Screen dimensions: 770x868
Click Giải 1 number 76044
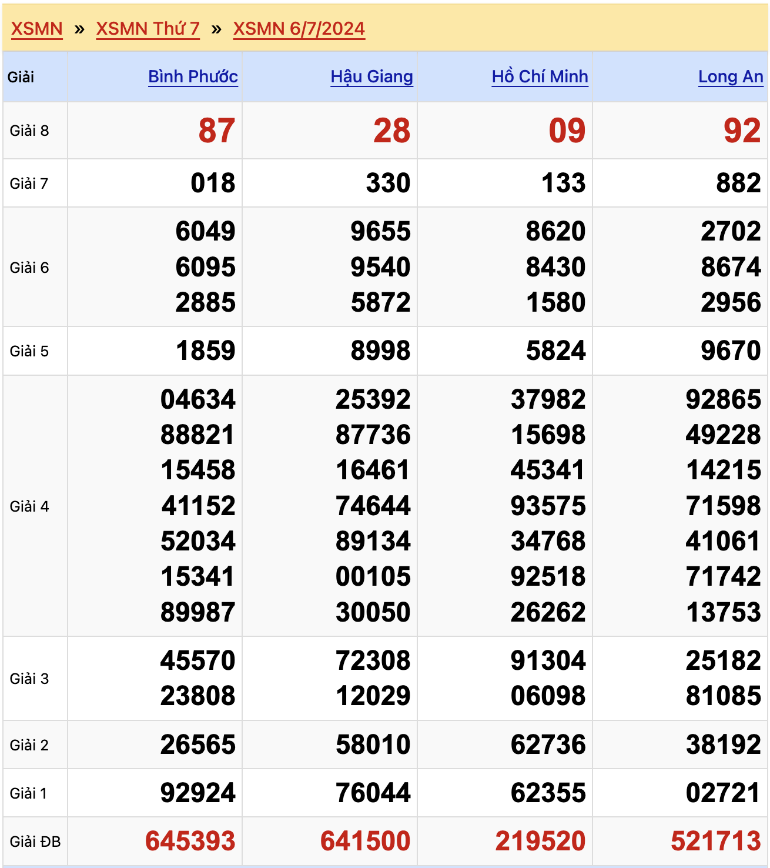pyautogui.click(x=373, y=793)
